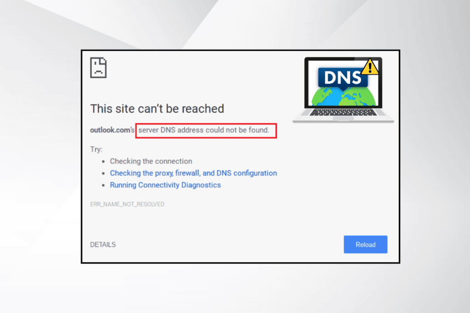This screenshot has width=470, height=313.
Task: Click the bold outlook.com domain text
Action: pos(110,130)
